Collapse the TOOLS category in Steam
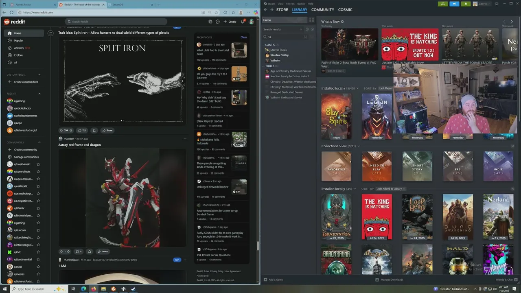This screenshot has height=293, width=521. coord(264,66)
